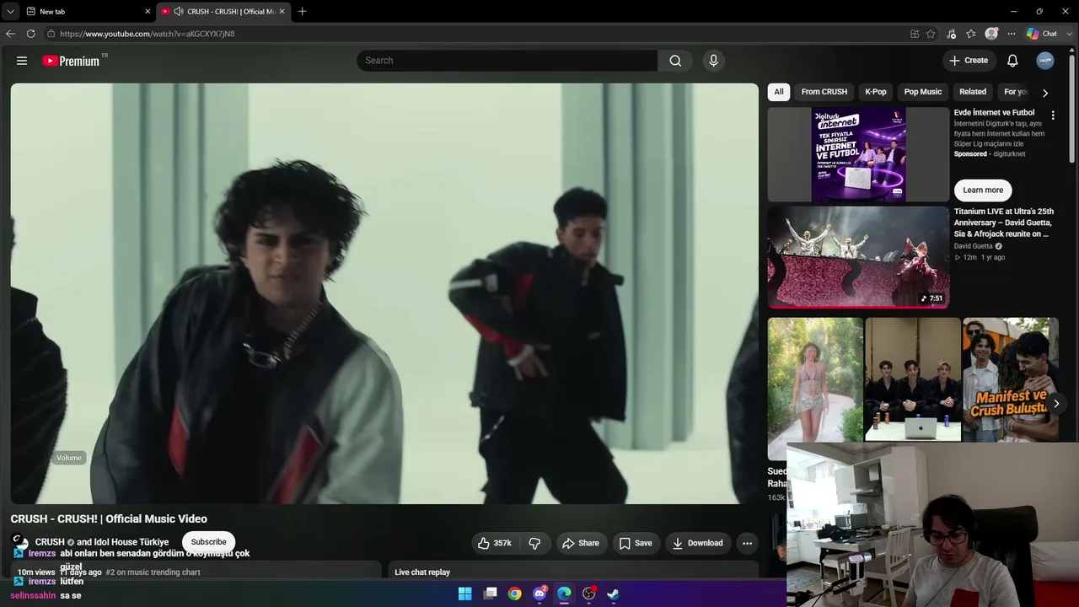This screenshot has width=1079, height=607.
Task: Click the Create button
Action: pyautogui.click(x=969, y=61)
